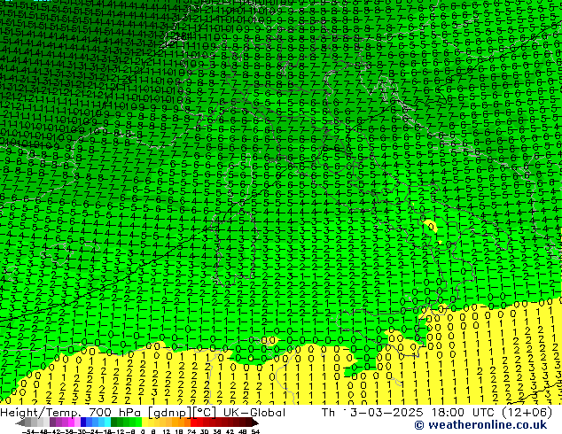Click the dark blue swatch in legend
The height and width of the screenshot is (434, 562).
pyautogui.click(x=83, y=422)
